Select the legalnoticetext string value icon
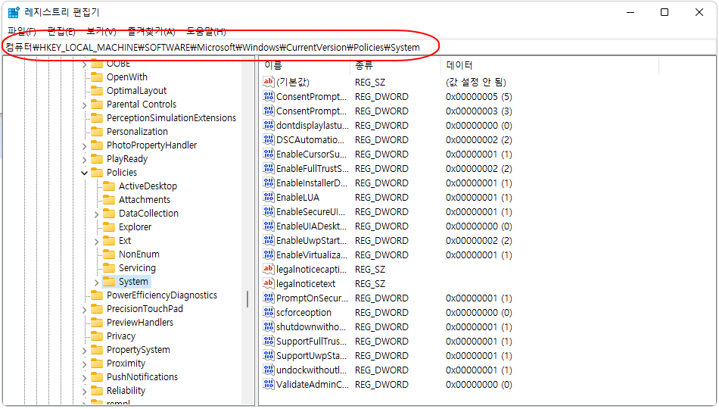The image size is (719, 409). pyautogui.click(x=269, y=283)
